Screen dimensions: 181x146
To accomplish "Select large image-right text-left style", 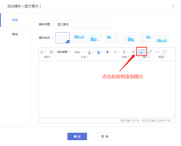I will point(129,38).
